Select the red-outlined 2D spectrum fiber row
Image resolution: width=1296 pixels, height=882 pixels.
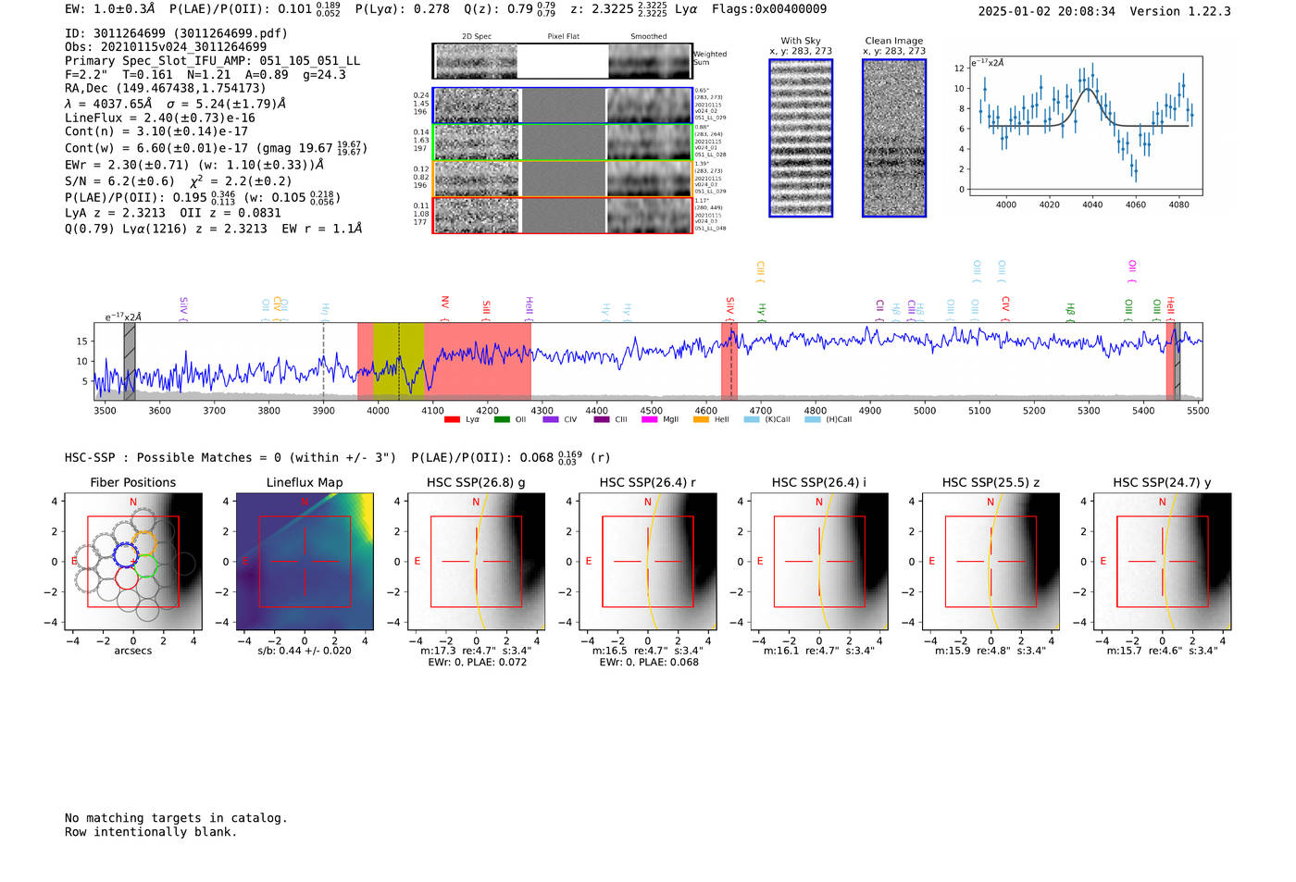[x=563, y=215]
